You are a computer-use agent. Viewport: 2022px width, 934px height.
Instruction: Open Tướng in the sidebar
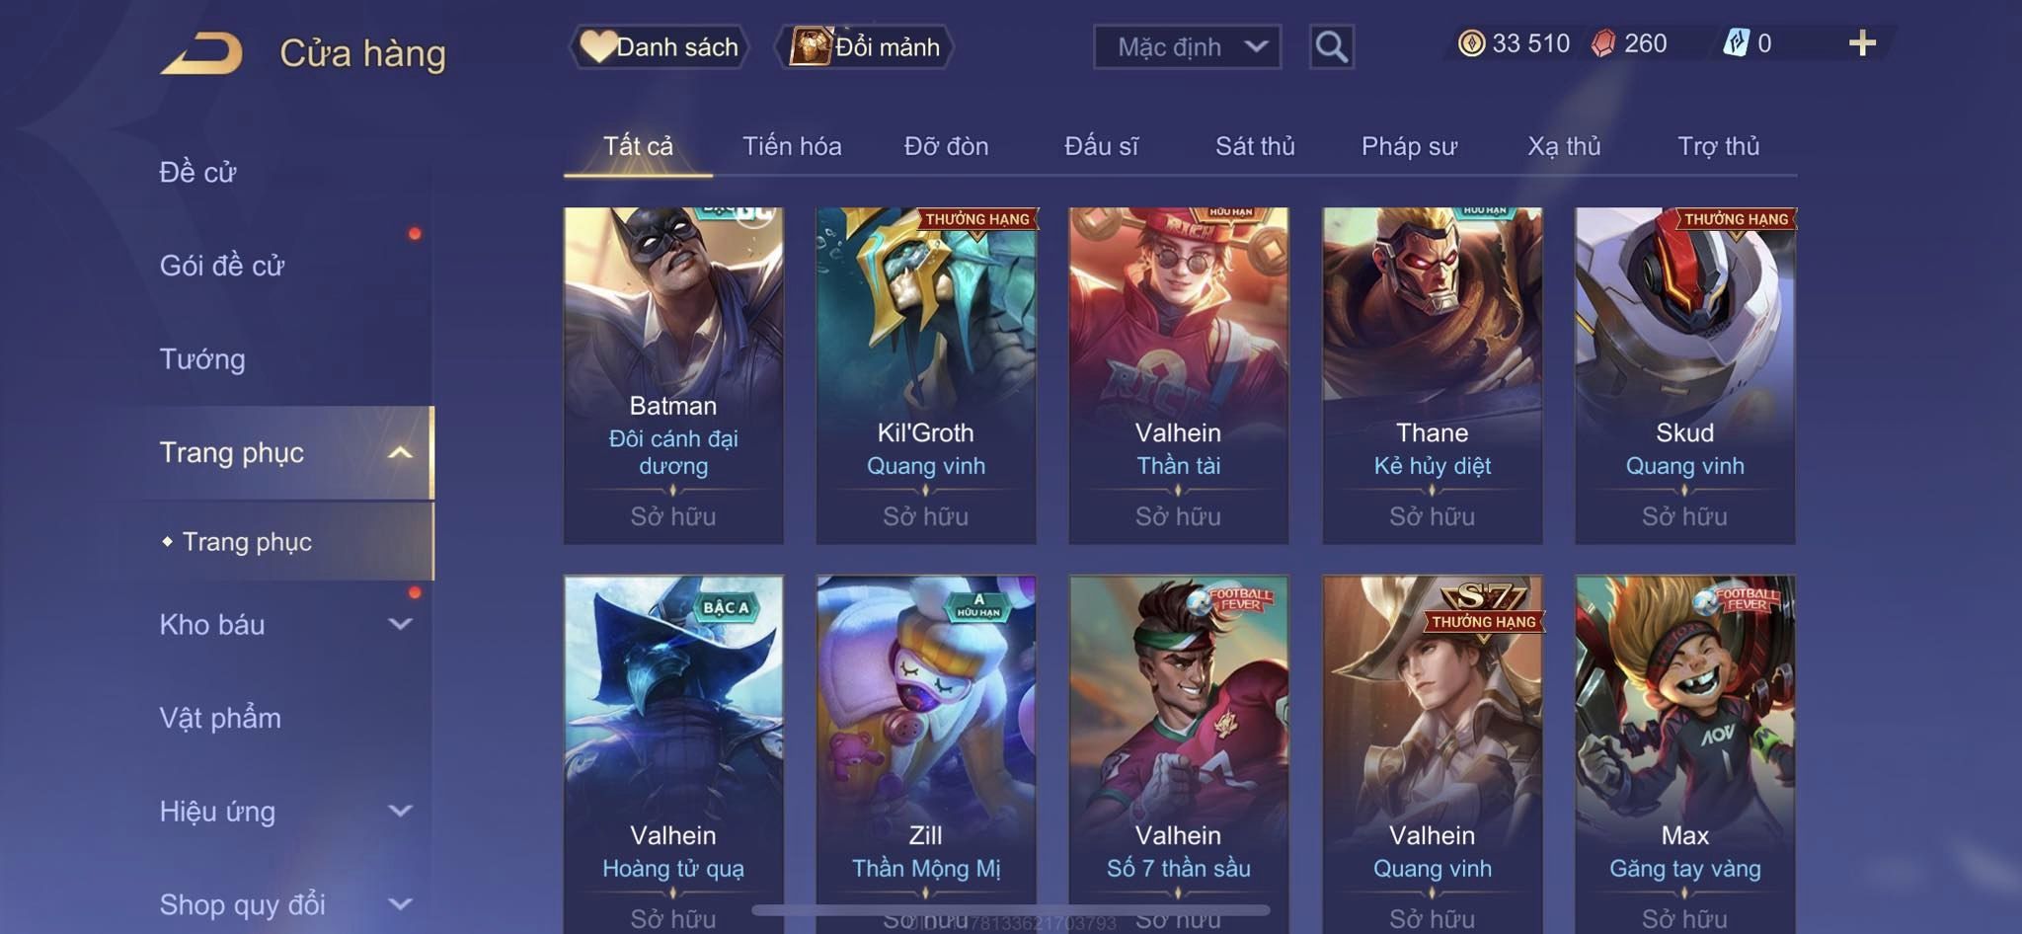(x=202, y=359)
